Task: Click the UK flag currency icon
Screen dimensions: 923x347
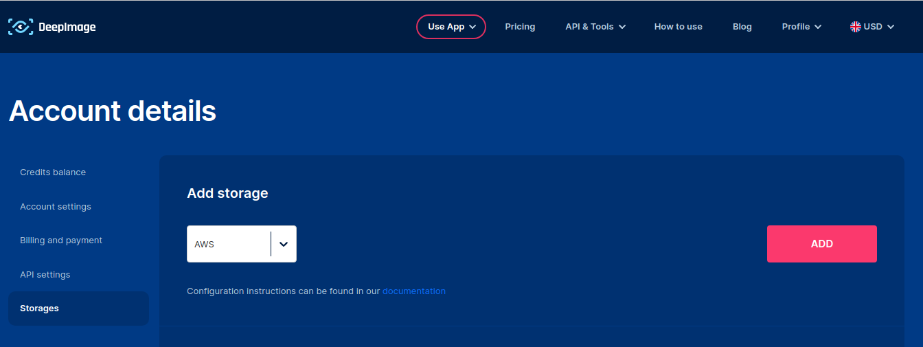Action: tap(855, 27)
